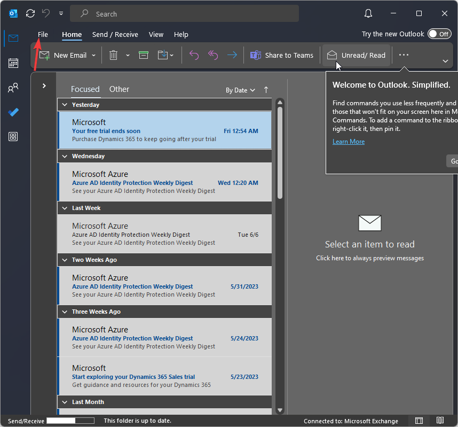Click the Unread/ Read button

(x=357, y=55)
